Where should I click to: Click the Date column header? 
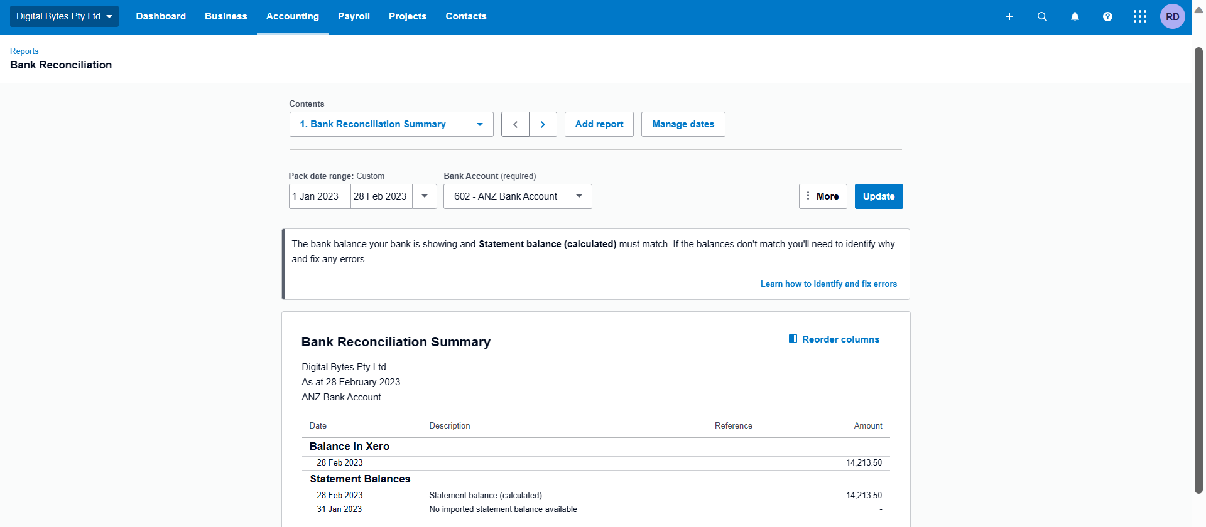pyautogui.click(x=318, y=425)
